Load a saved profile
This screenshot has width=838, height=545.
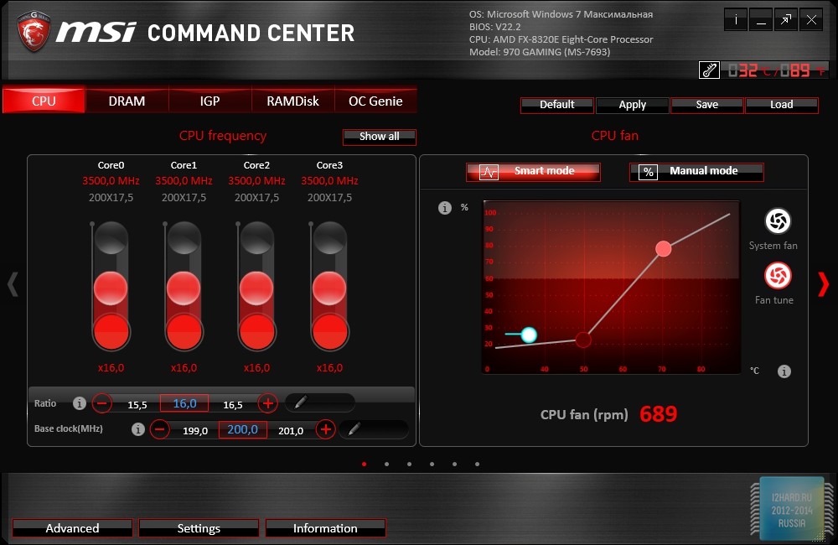781,105
